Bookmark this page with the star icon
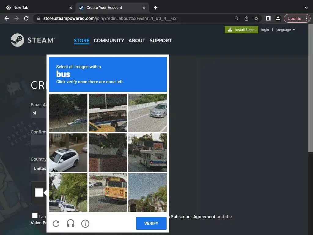 click(256, 18)
